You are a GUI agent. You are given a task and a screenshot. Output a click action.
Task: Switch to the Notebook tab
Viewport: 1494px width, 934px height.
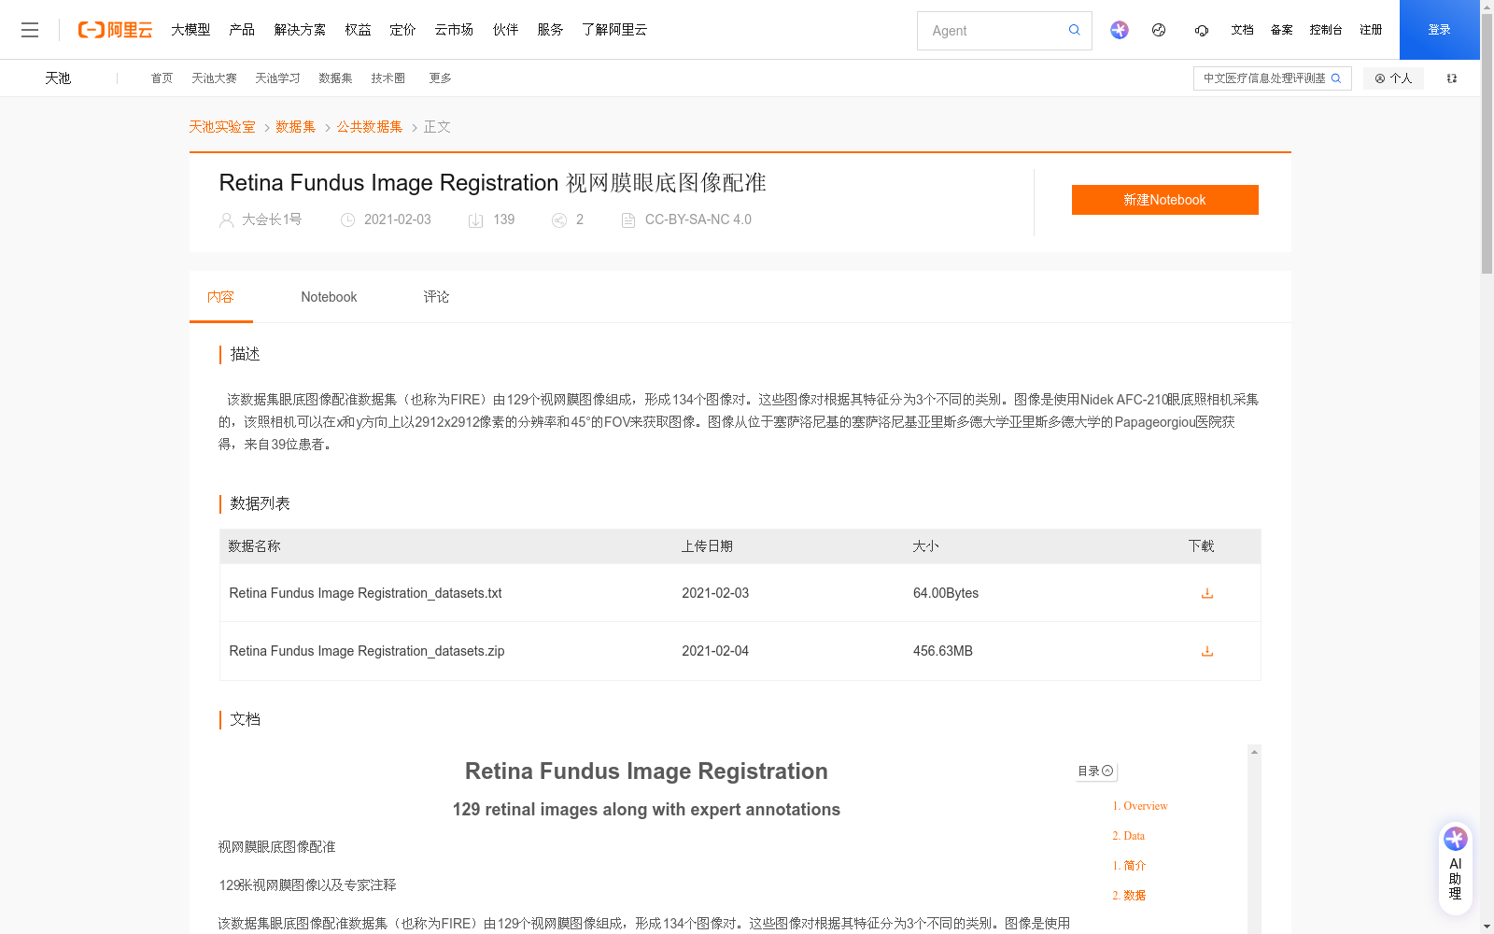pyautogui.click(x=329, y=297)
